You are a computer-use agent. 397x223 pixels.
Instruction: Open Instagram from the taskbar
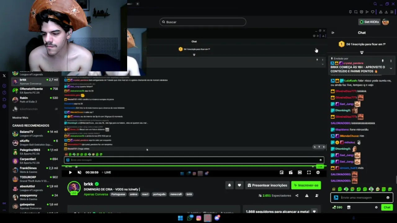[198, 218]
